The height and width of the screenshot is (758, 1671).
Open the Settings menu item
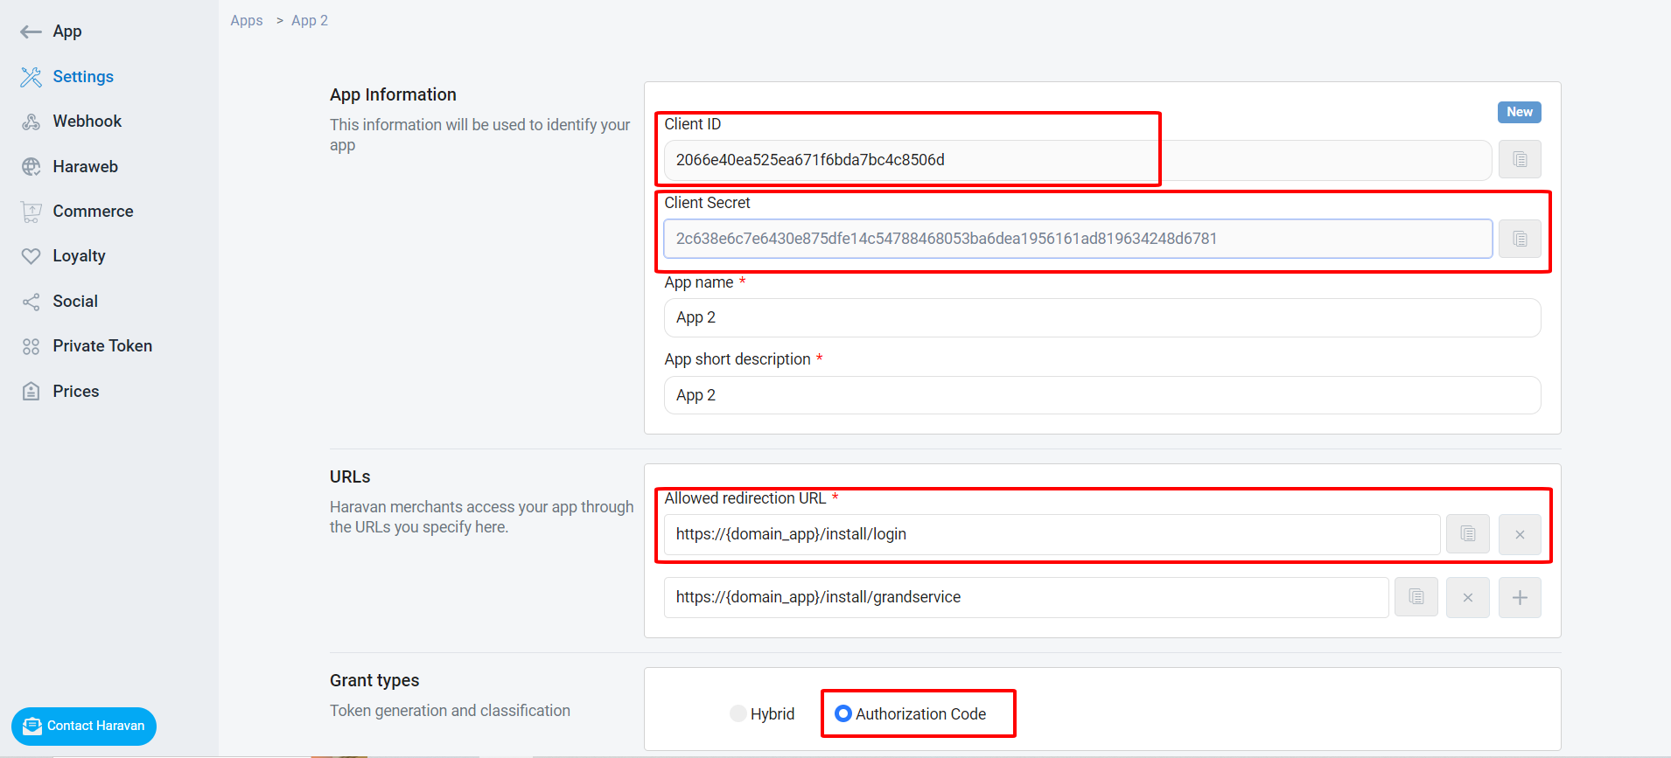tap(83, 77)
